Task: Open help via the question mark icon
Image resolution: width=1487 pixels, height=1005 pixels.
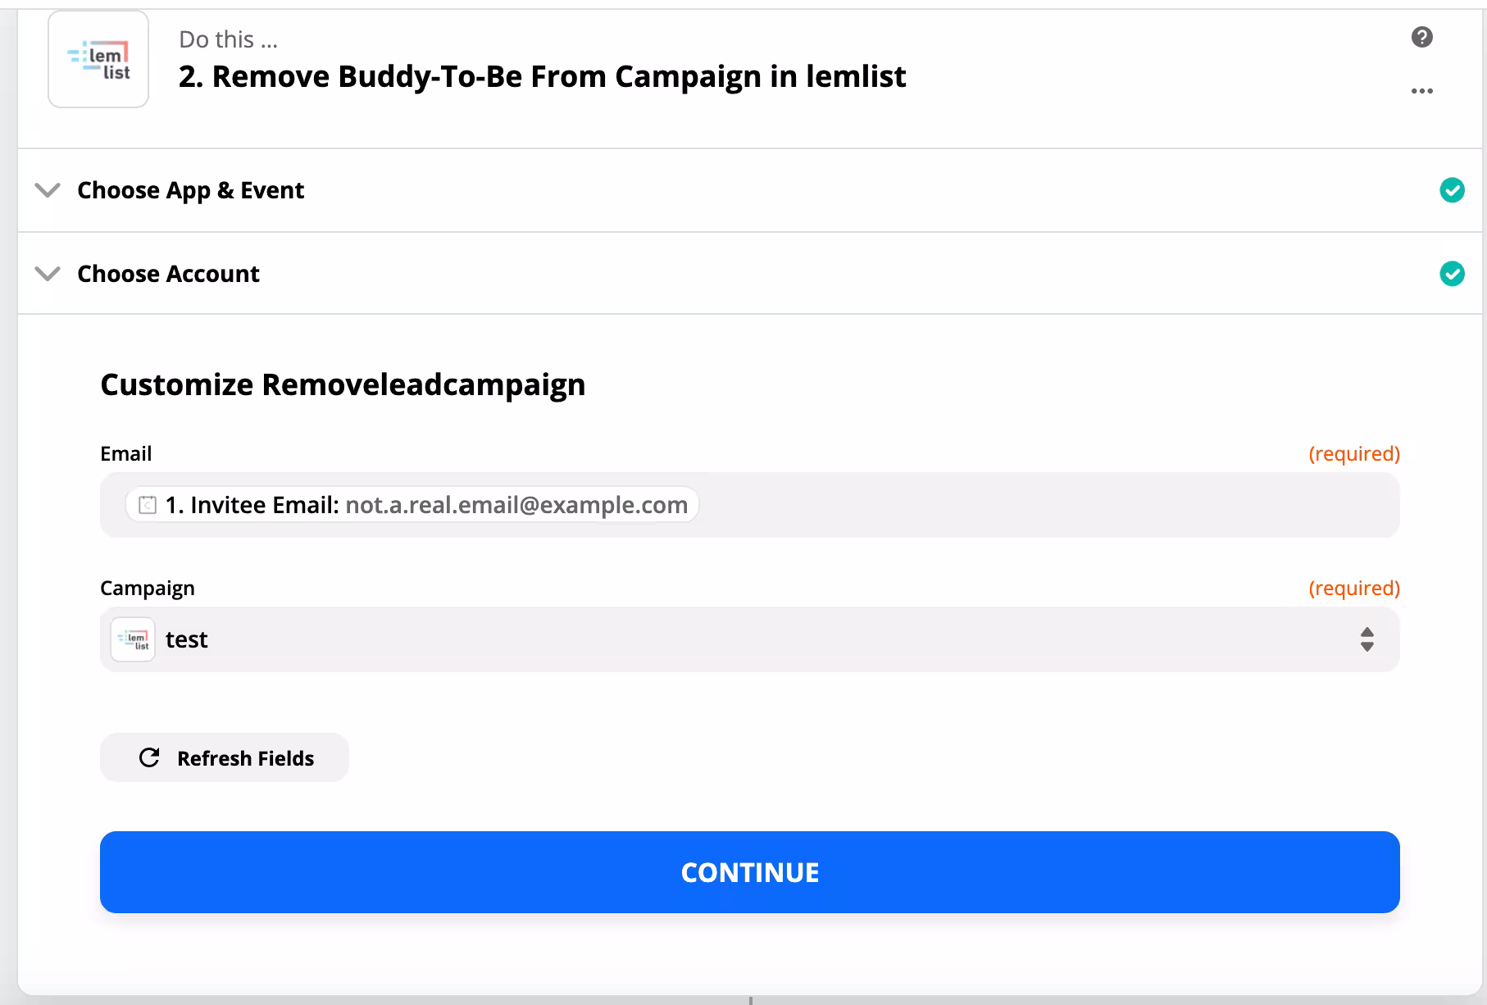Action: (x=1421, y=37)
